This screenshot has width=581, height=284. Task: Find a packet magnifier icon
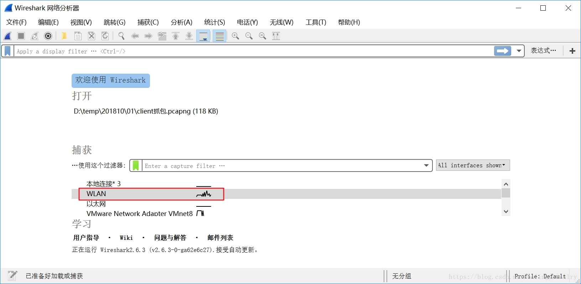click(x=121, y=36)
